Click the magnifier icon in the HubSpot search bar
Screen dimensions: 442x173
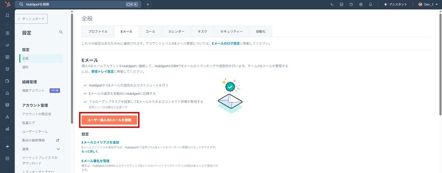[x=21, y=4]
